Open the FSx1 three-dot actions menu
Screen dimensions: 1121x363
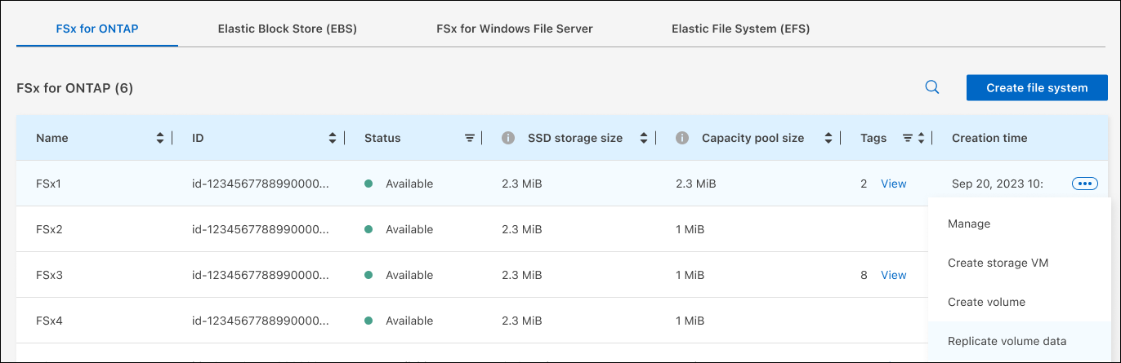click(x=1084, y=184)
